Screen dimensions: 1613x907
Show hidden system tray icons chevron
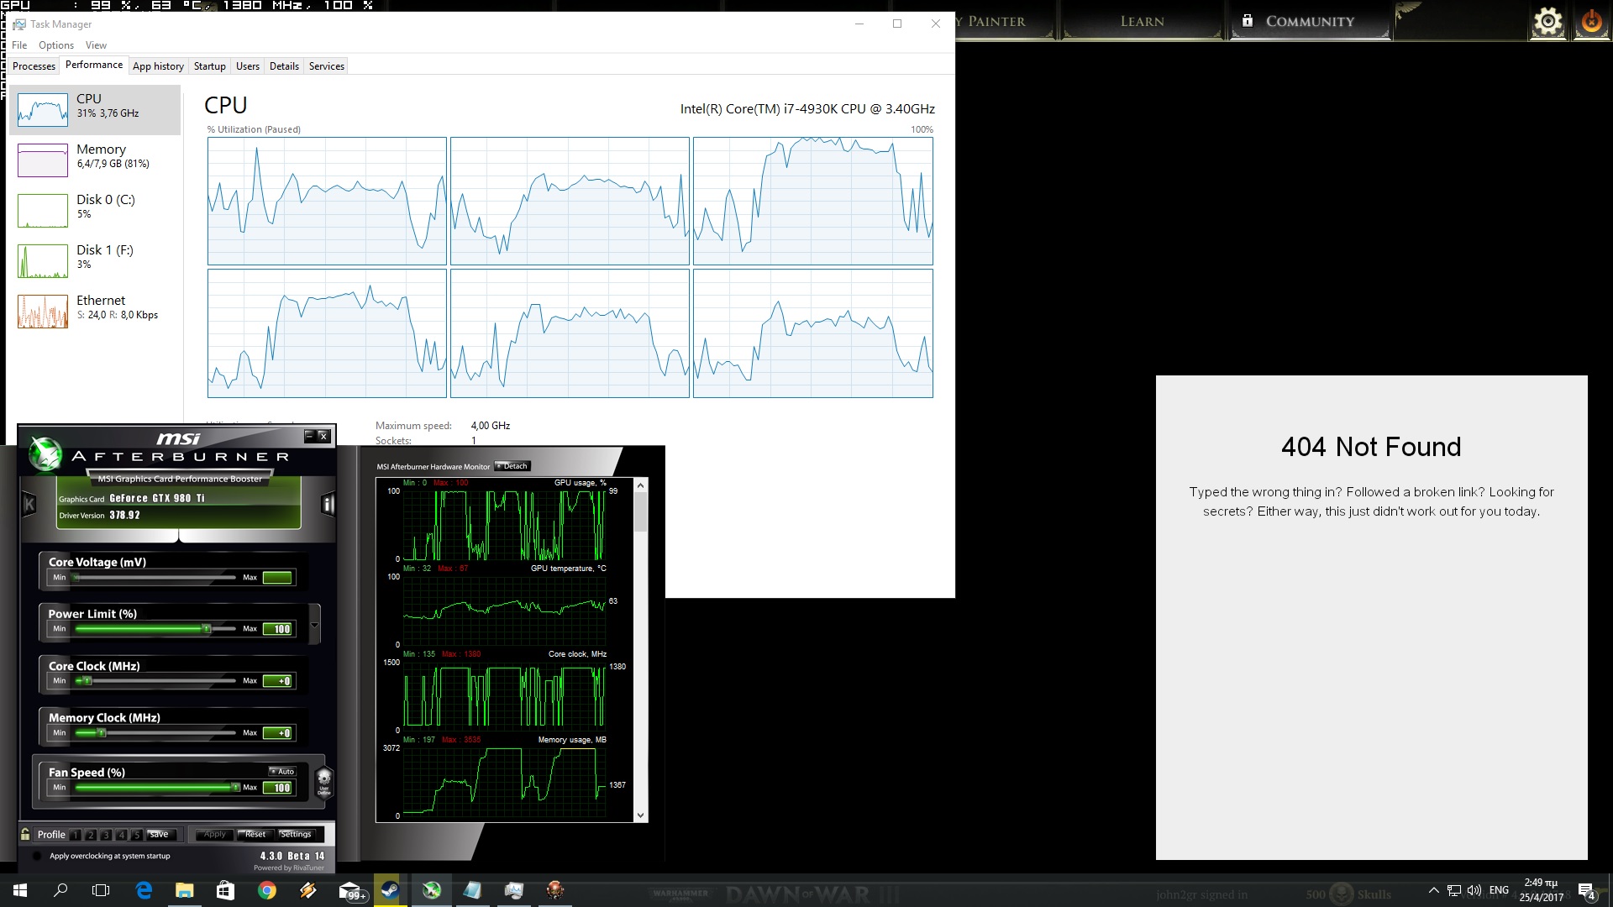1433,890
